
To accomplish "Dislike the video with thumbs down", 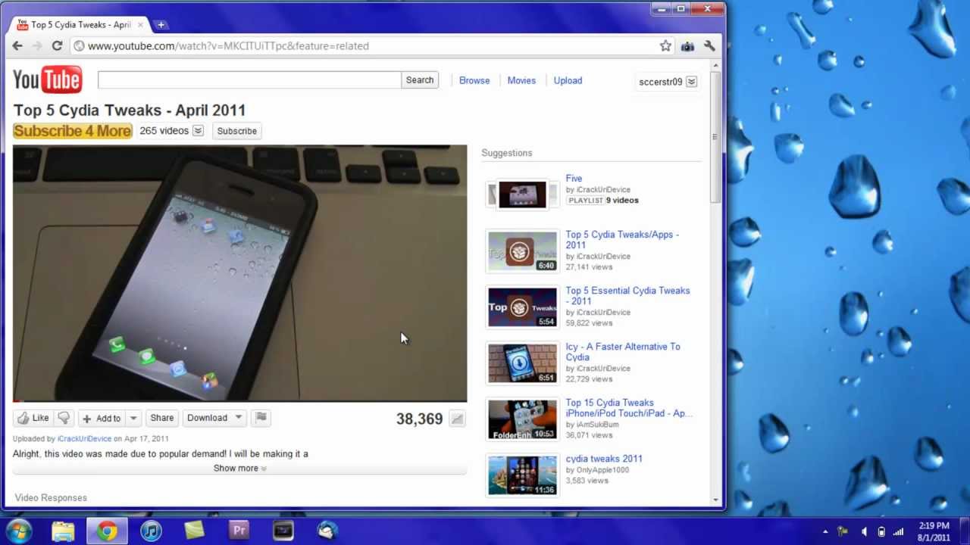I will [x=64, y=418].
